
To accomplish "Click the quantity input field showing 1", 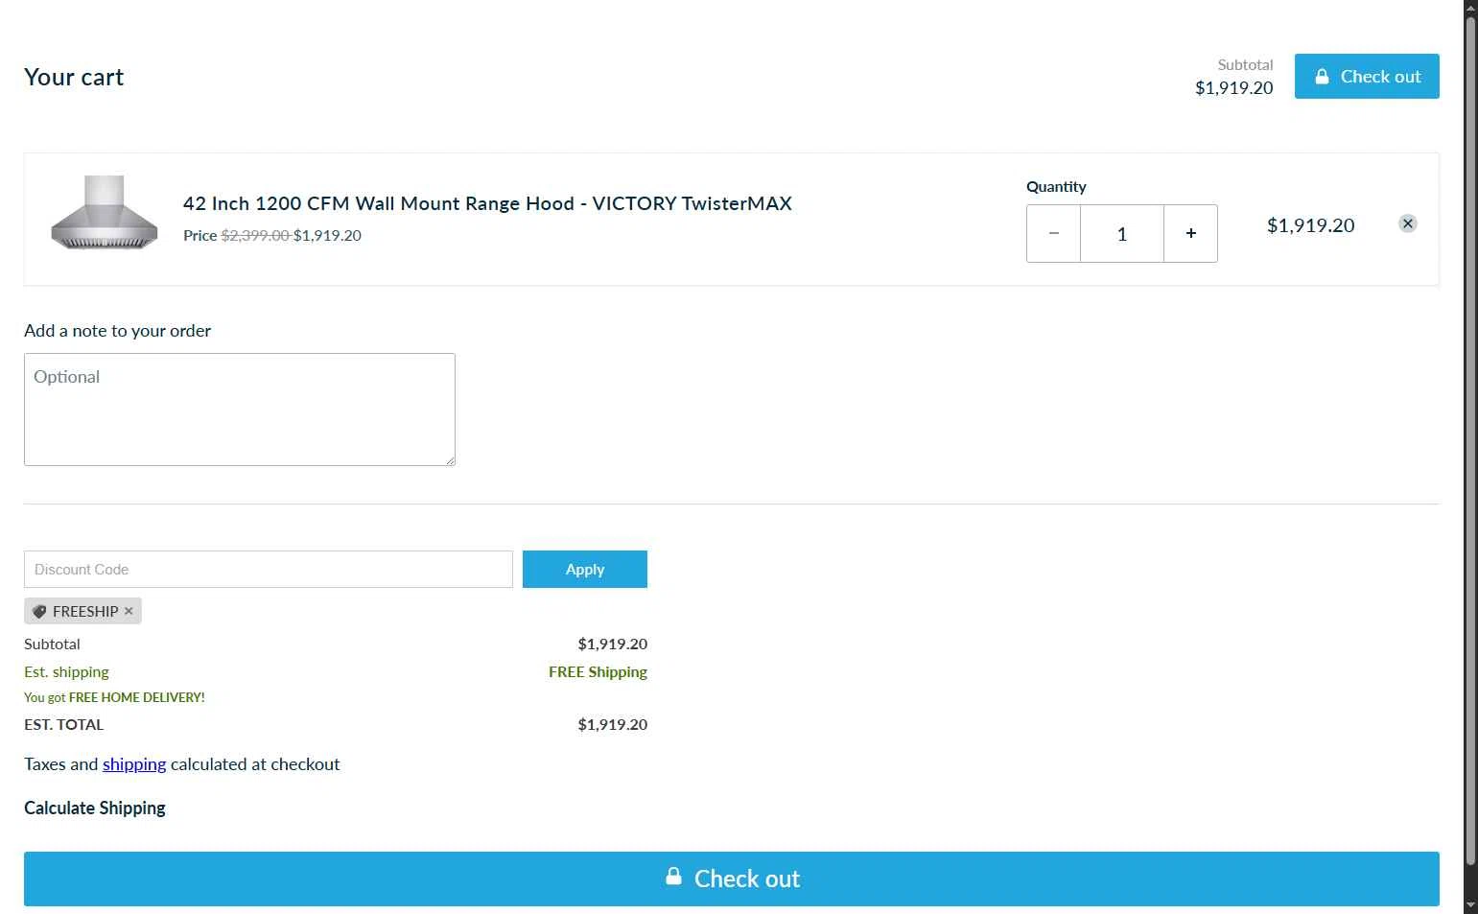I will 1122,233.
